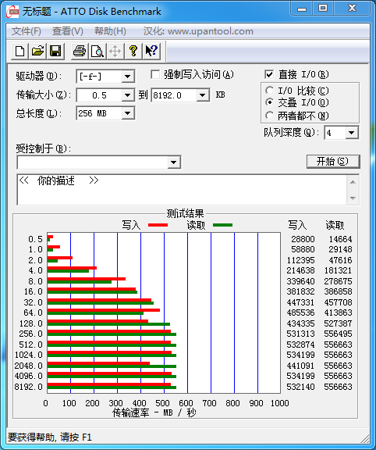Click the write value 485536
The image size is (376, 450).
(300, 312)
